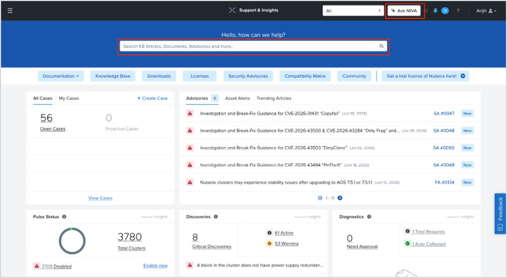Open the 61 Active discoveries link
The width and height of the screenshot is (507, 278).
coord(284,233)
